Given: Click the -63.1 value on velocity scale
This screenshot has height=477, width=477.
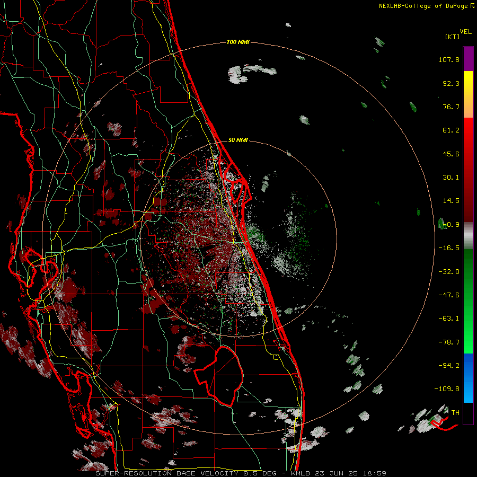Looking at the screenshot, I should coord(449,319).
